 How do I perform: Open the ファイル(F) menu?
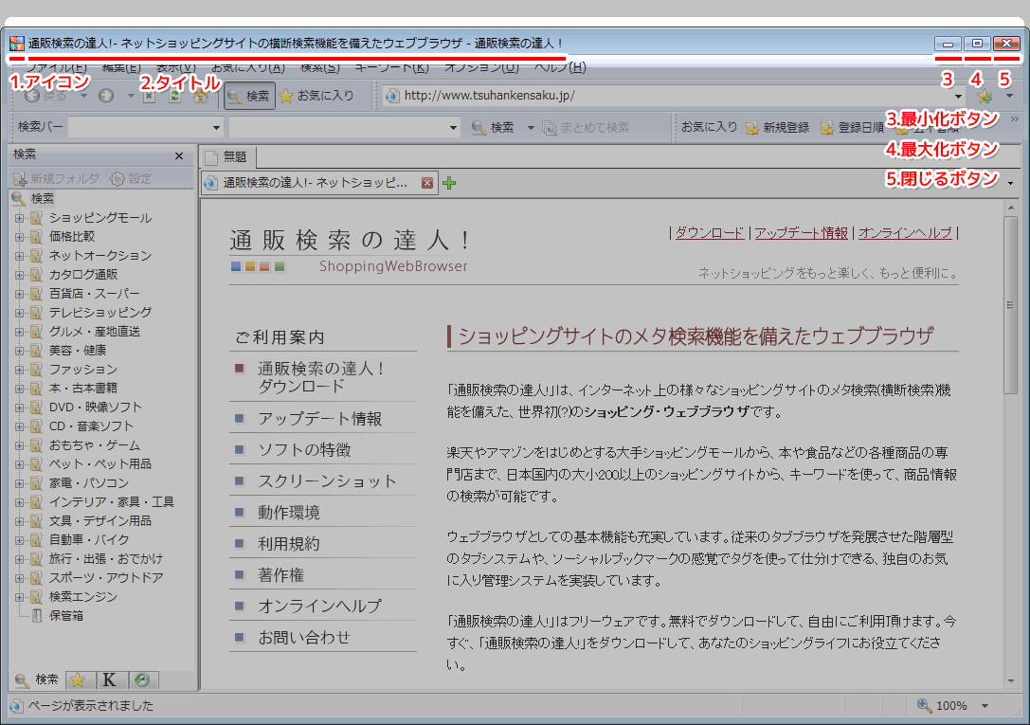[57, 67]
